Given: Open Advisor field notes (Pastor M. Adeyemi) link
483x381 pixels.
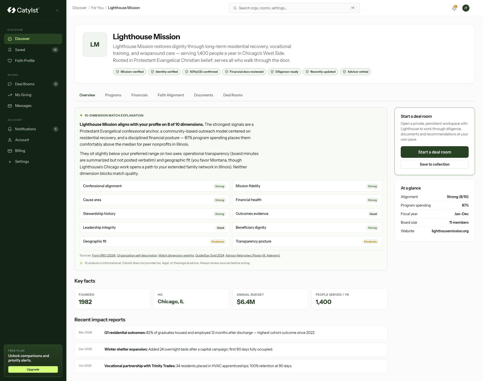Looking at the screenshot, I should click(253, 255).
